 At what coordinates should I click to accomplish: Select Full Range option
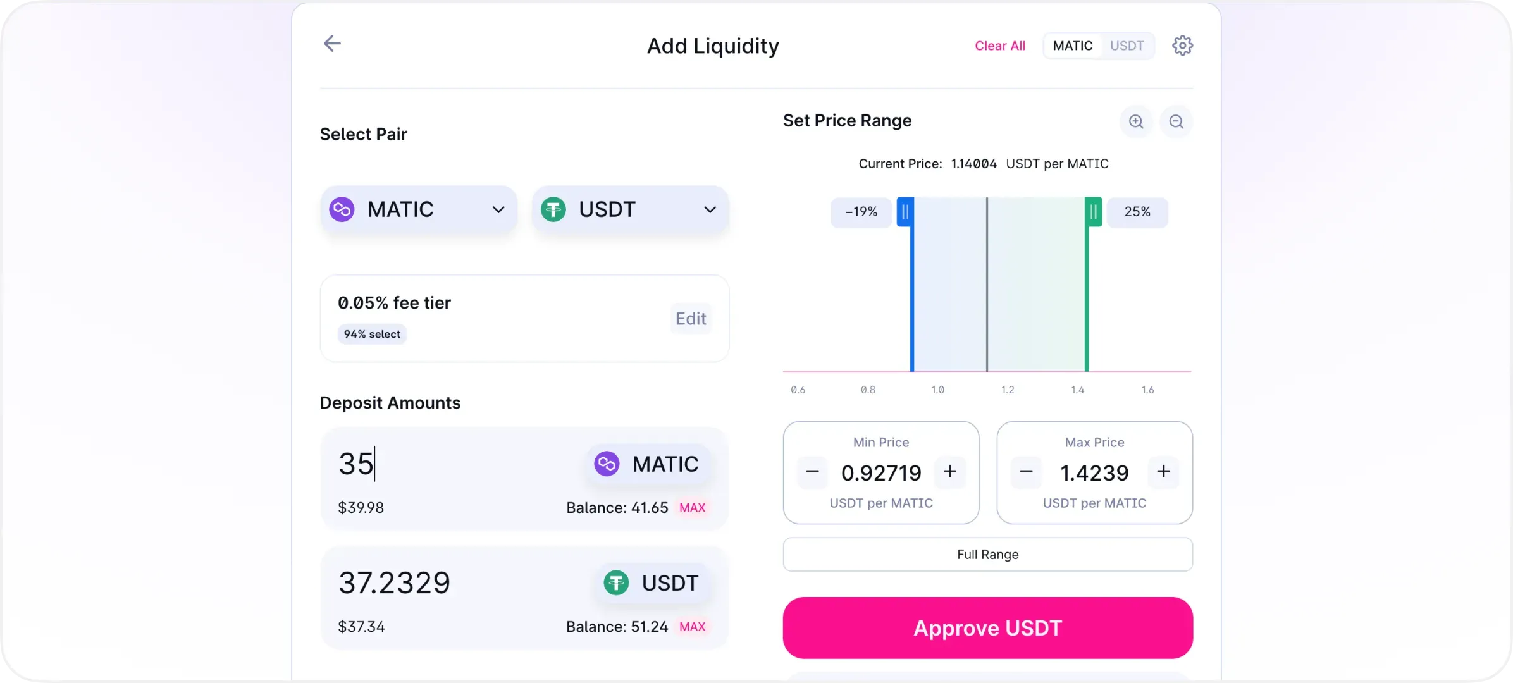tap(988, 555)
